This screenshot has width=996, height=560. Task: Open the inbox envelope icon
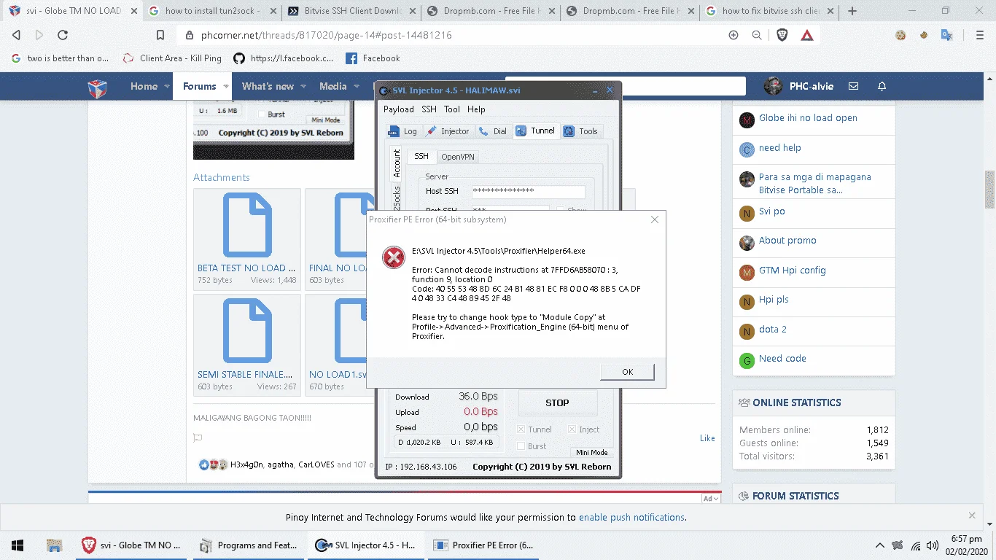click(x=853, y=86)
